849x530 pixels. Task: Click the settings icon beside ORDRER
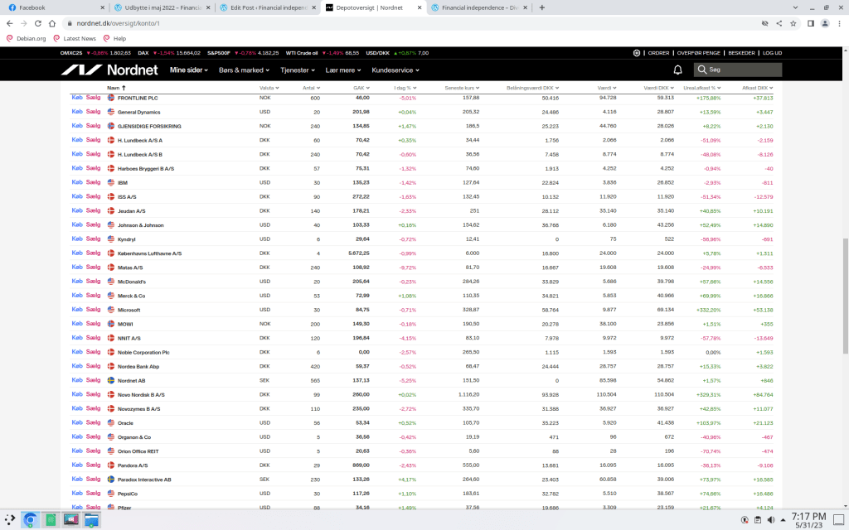point(637,53)
